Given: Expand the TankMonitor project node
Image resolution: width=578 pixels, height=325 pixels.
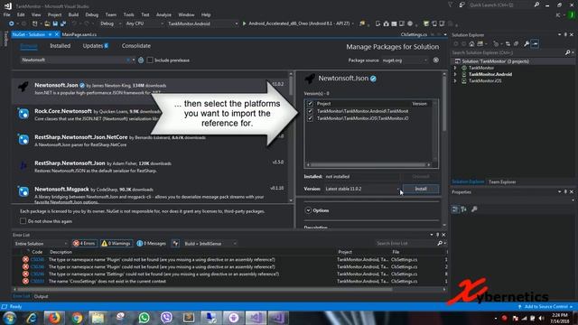Looking at the screenshot, I should (455, 68).
